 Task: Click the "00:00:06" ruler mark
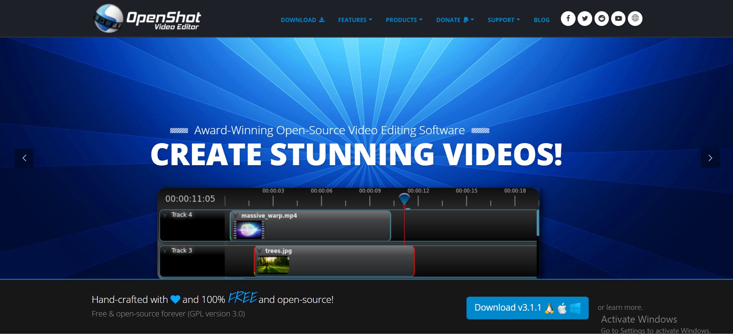[x=321, y=191]
